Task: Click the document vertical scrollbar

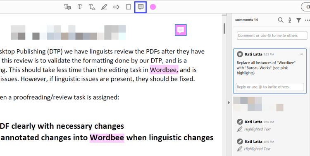Action: (224, 28)
